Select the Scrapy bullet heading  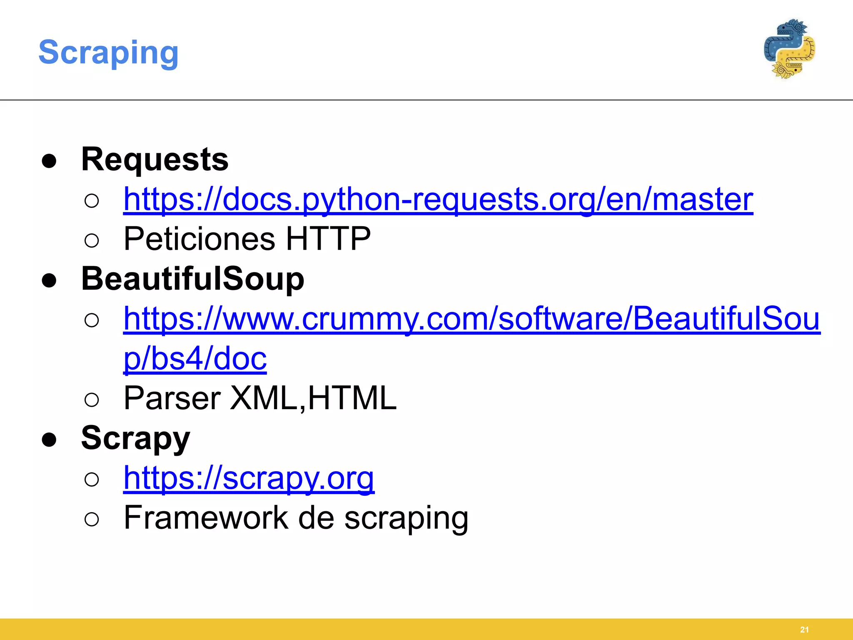coord(136,438)
